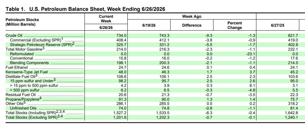305x124 pixels.
Task: Click the Commercial (Excluding SPR) row label
Action: click(37, 40)
